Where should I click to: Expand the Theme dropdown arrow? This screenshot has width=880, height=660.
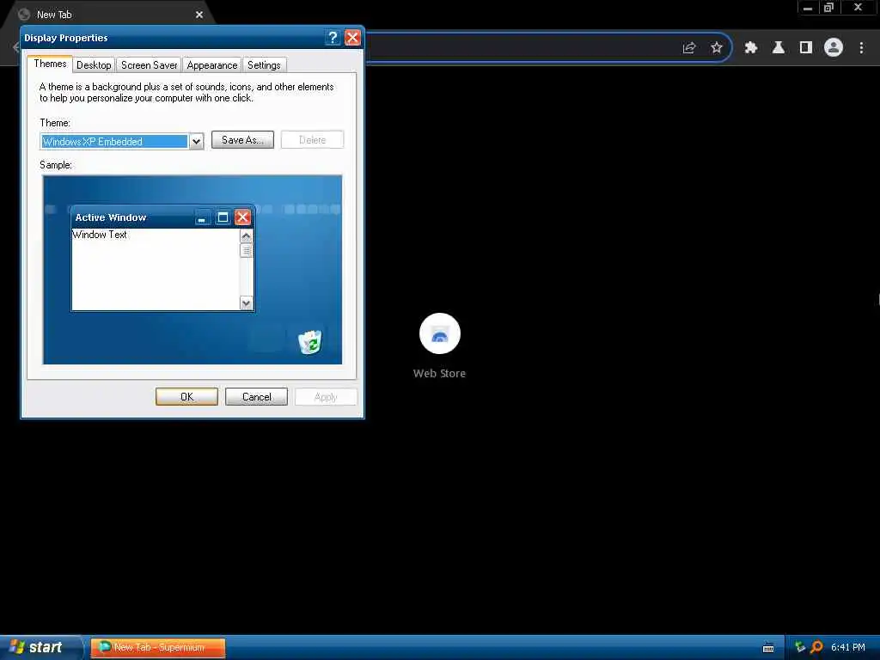coord(196,142)
